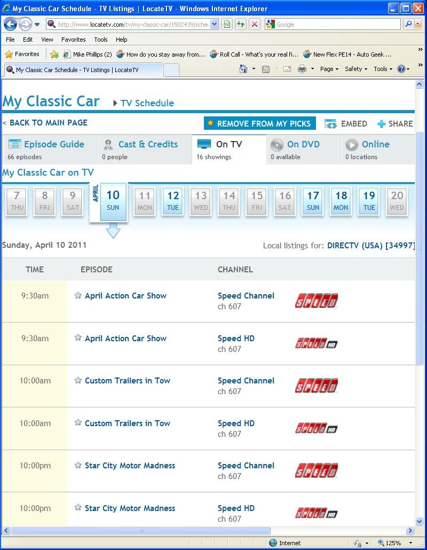Click the Stop loading red X icon
Image resolution: width=427 pixels, height=550 pixels.
(255, 24)
